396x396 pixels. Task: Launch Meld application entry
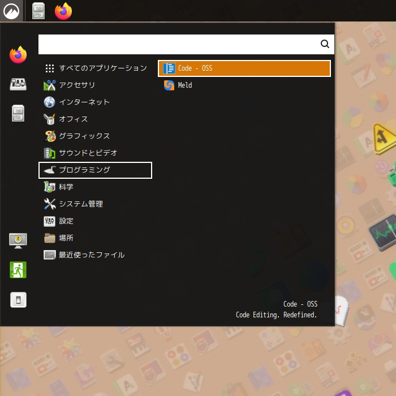pos(244,85)
